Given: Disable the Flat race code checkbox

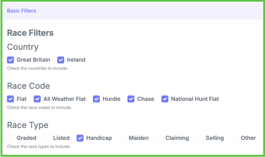Looking at the screenshot, I should coord(10,99).
